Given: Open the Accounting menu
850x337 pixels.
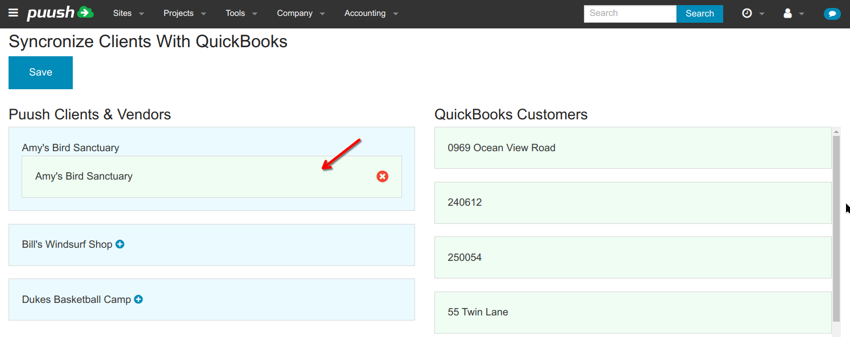Looking at the screenshot, I should click(371, 13).
